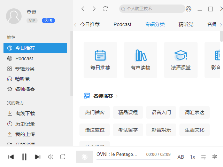Image resolution: width=223 pixels, height=167 pixels.
Task: Toggle AB repeat mode
Action: (x=180, y=157)
